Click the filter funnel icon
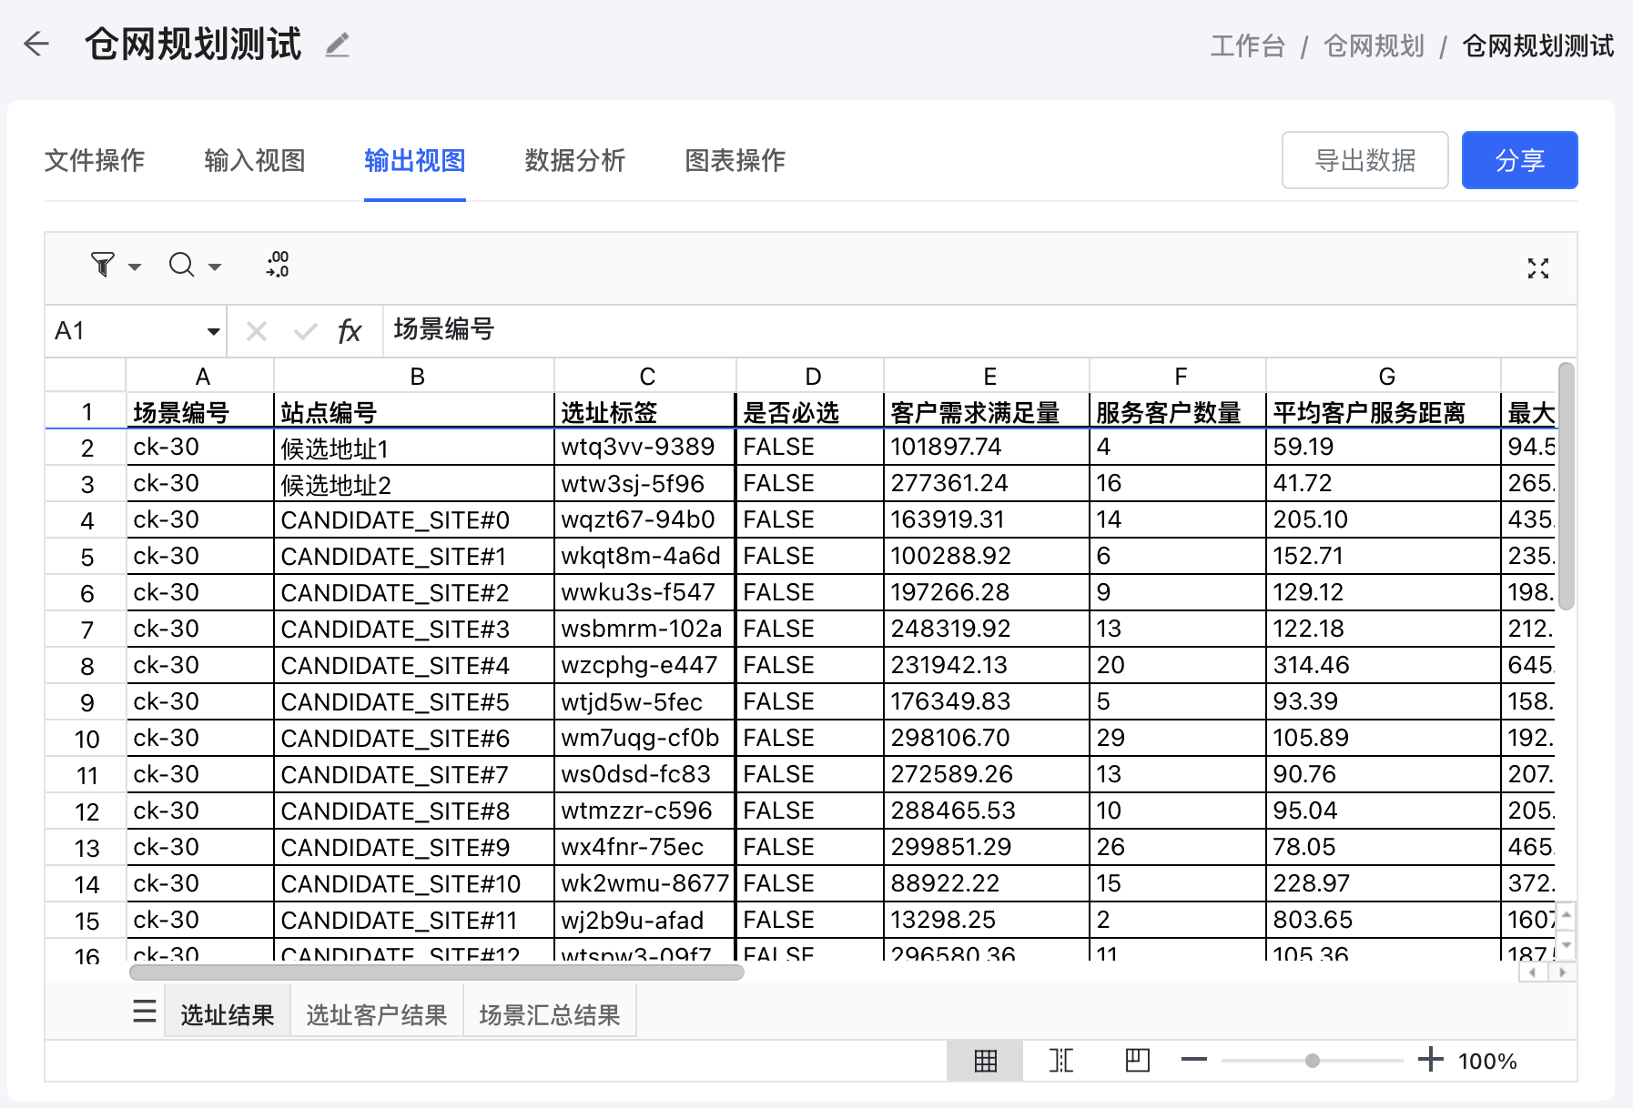1633x1108 pixels. click(103, 265)
